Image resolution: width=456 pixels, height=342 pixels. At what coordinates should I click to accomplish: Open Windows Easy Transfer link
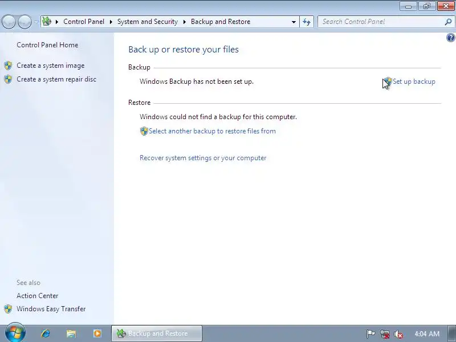(x=51, y=309)
